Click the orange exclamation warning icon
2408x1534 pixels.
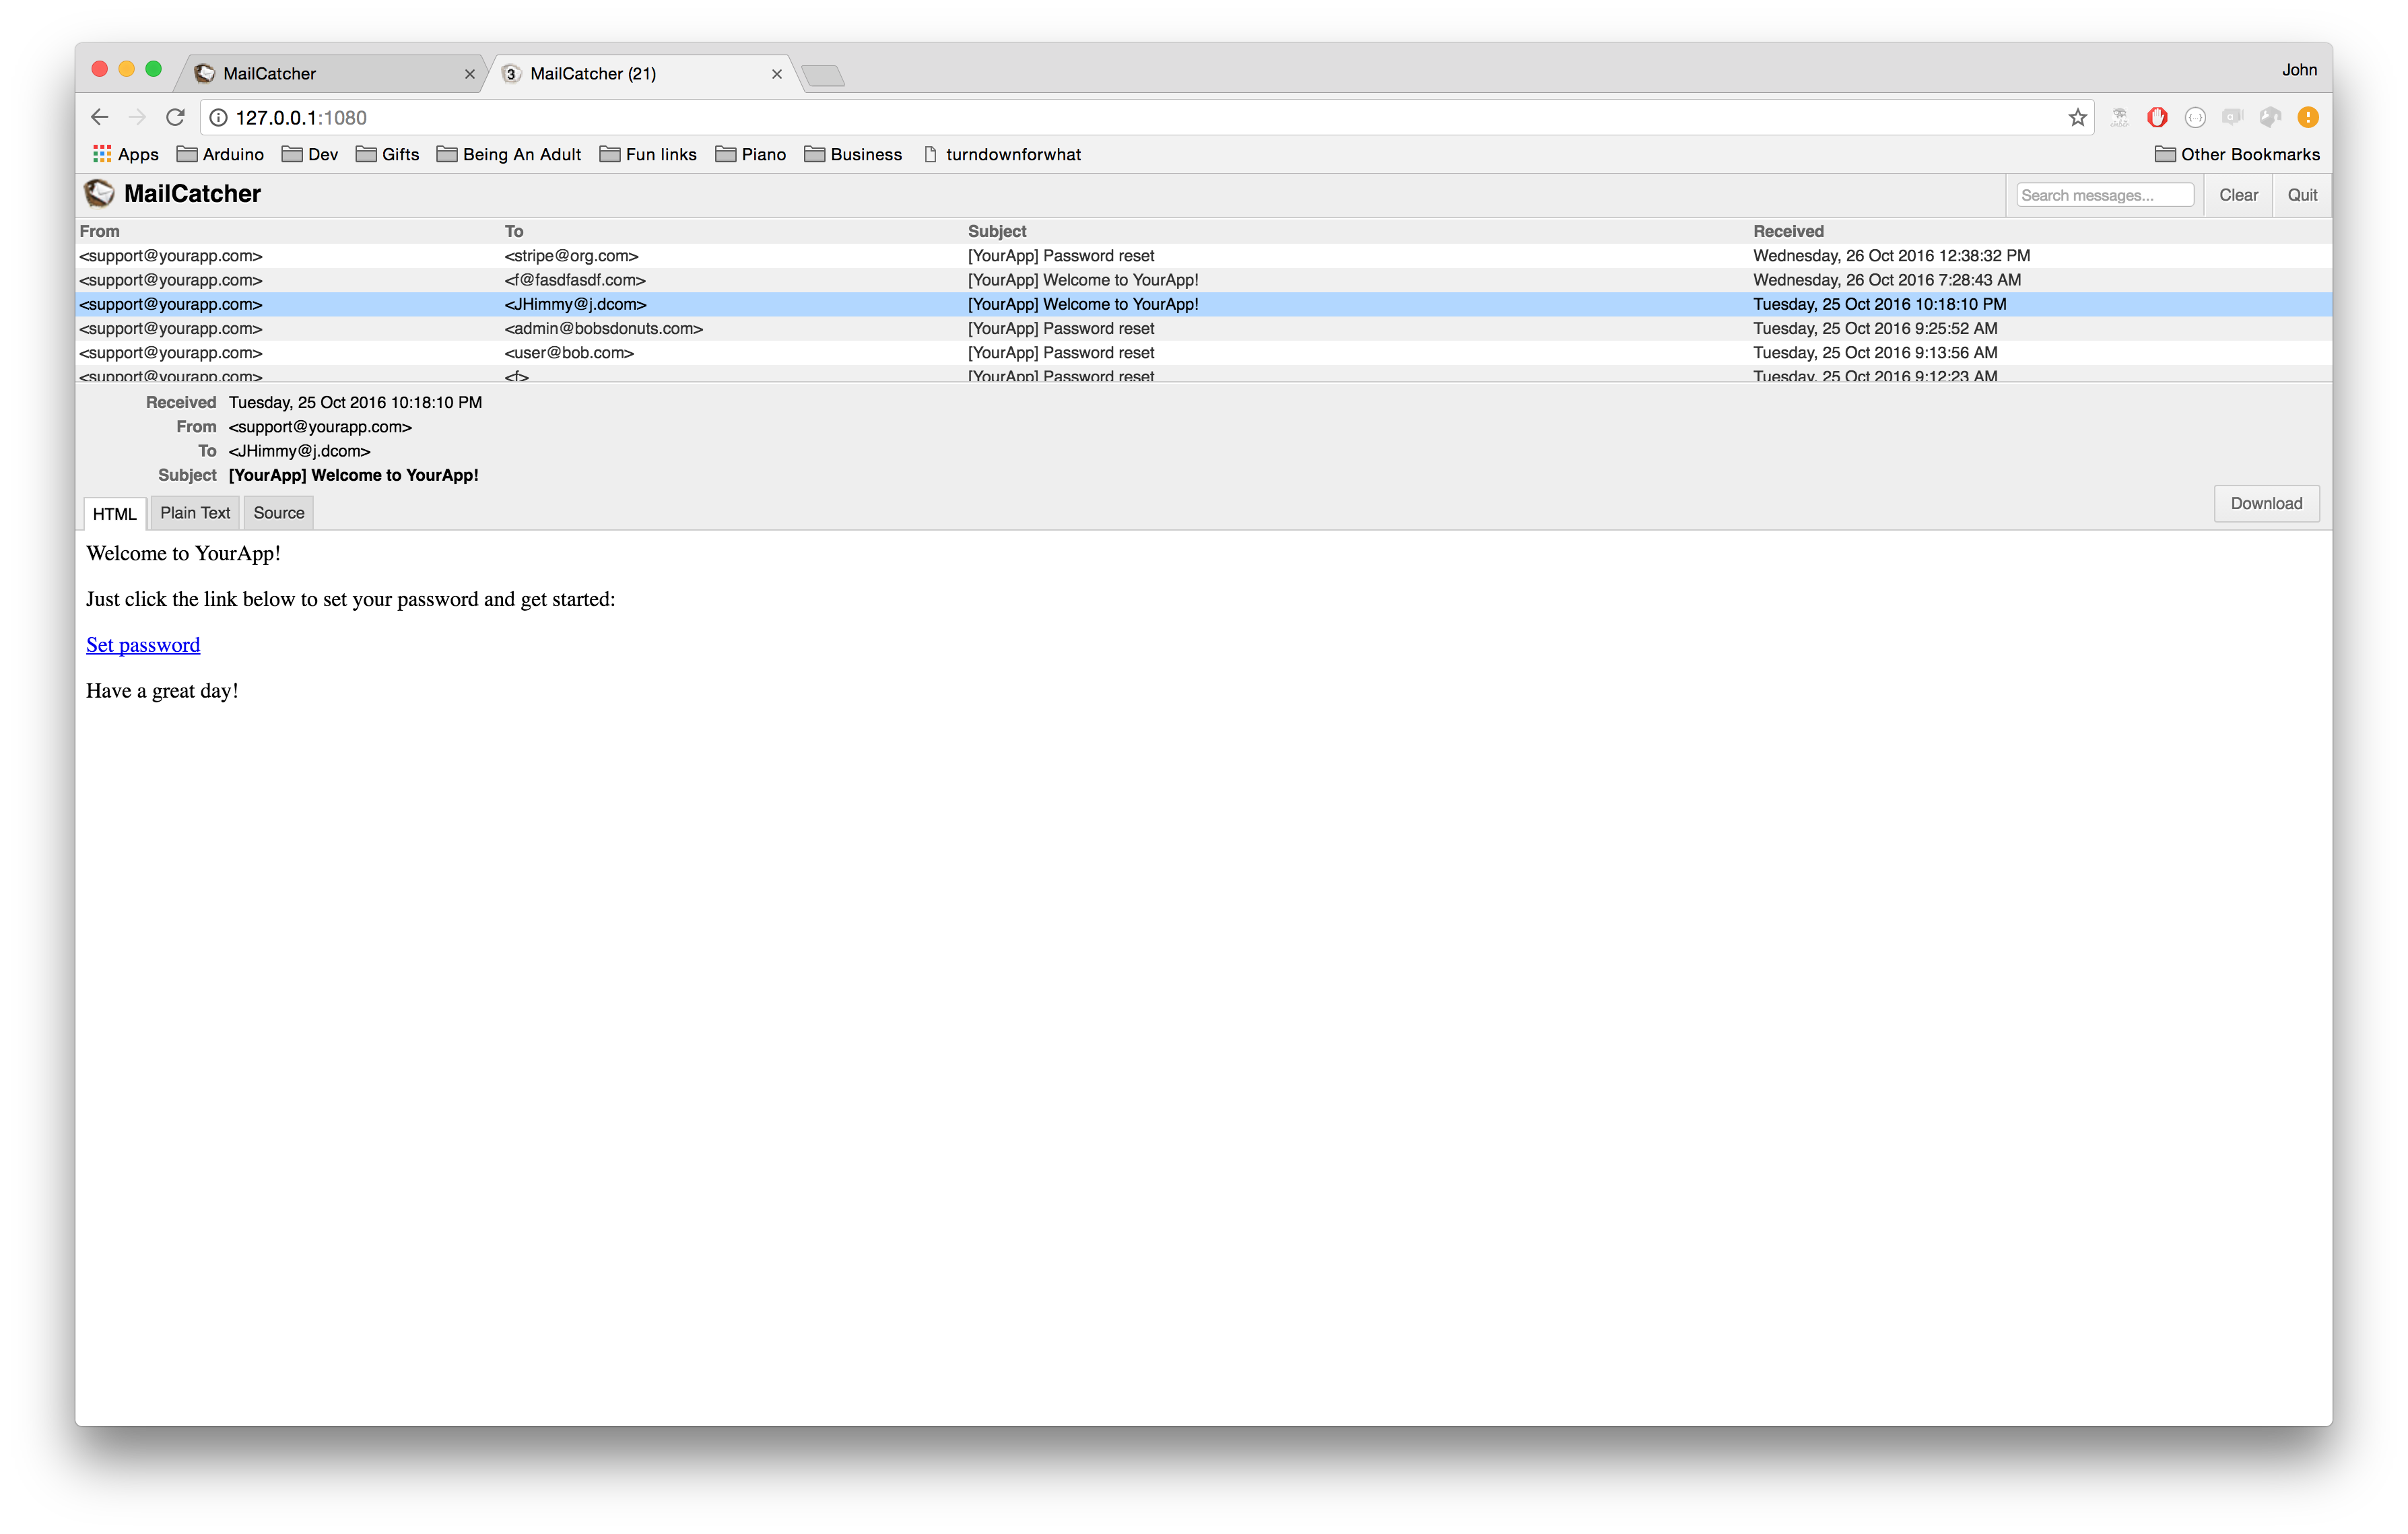tap(2308, 117)
